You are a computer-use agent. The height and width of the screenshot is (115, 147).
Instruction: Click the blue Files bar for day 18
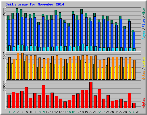82,28
